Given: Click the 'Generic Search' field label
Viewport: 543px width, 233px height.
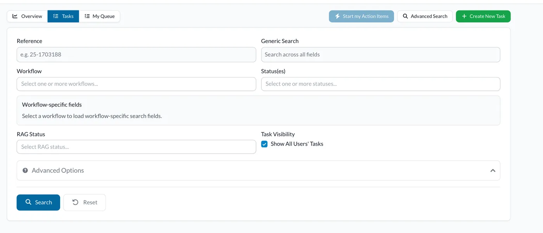Looking at the screenshot, I should [x=280, y=41].
